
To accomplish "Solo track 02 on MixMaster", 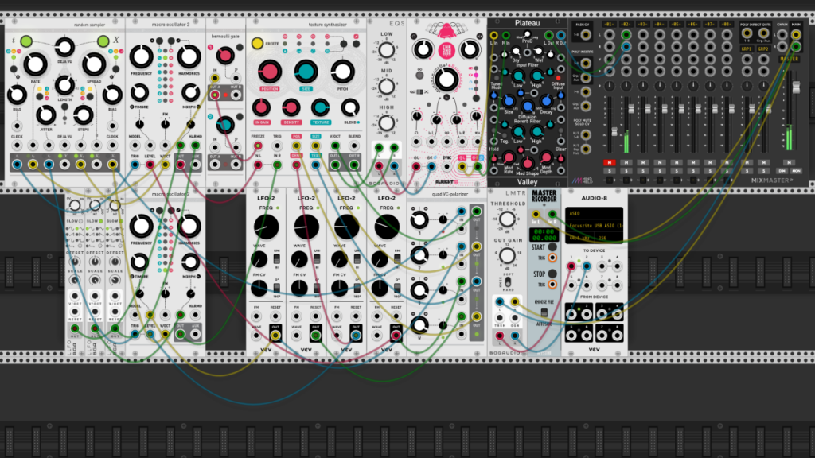I will tap(626, 170).
